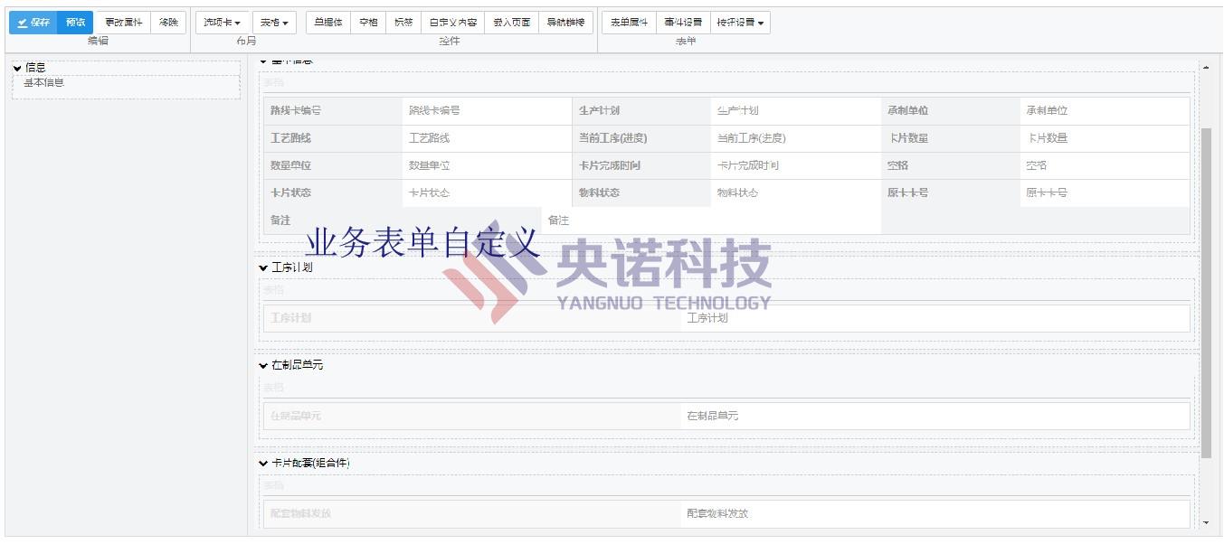Click the 移除 remove button
The image size is (1224, 544).
[168, 23]
